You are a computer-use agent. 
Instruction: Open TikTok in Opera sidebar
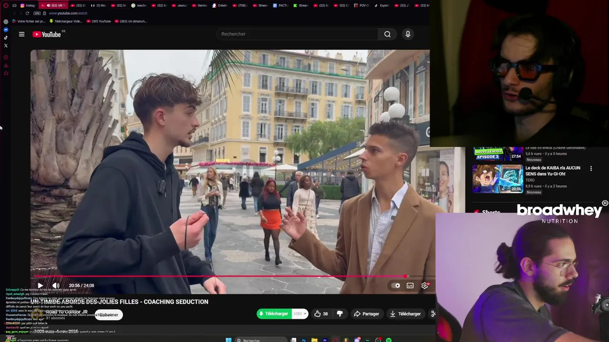(x=6, y=38)
